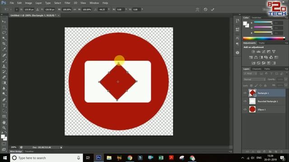Open the Fill slider dropdown arrow
This screenshot has width=289, height=162.
pos(286,85)
